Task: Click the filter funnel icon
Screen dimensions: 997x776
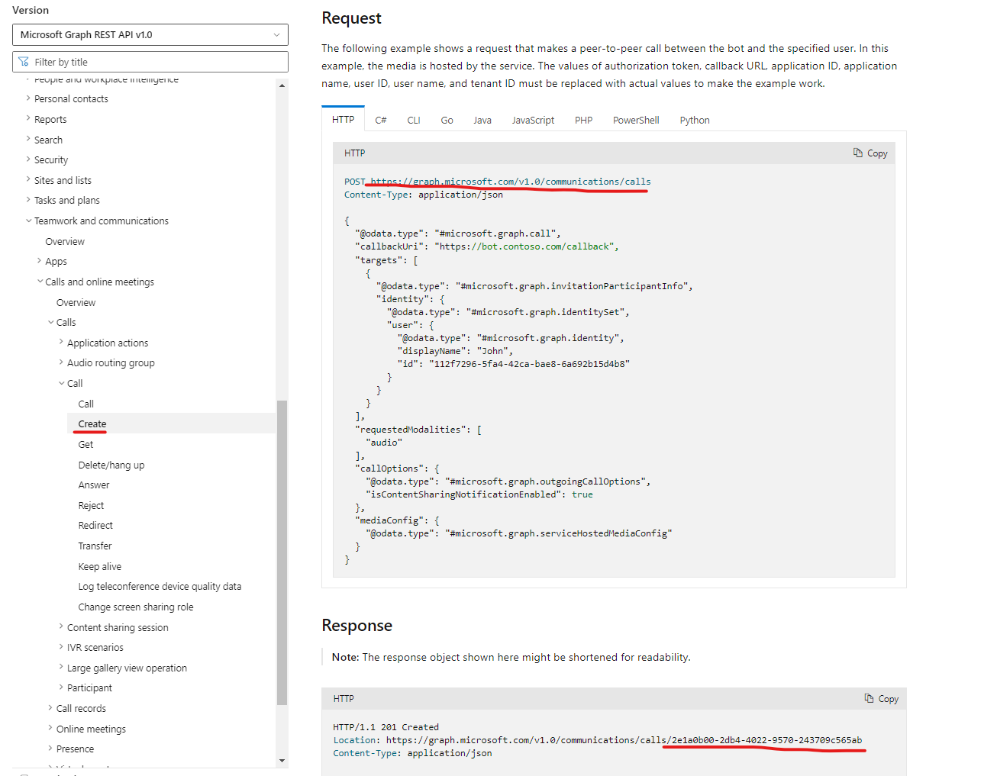Action: [x=24, y=62]
